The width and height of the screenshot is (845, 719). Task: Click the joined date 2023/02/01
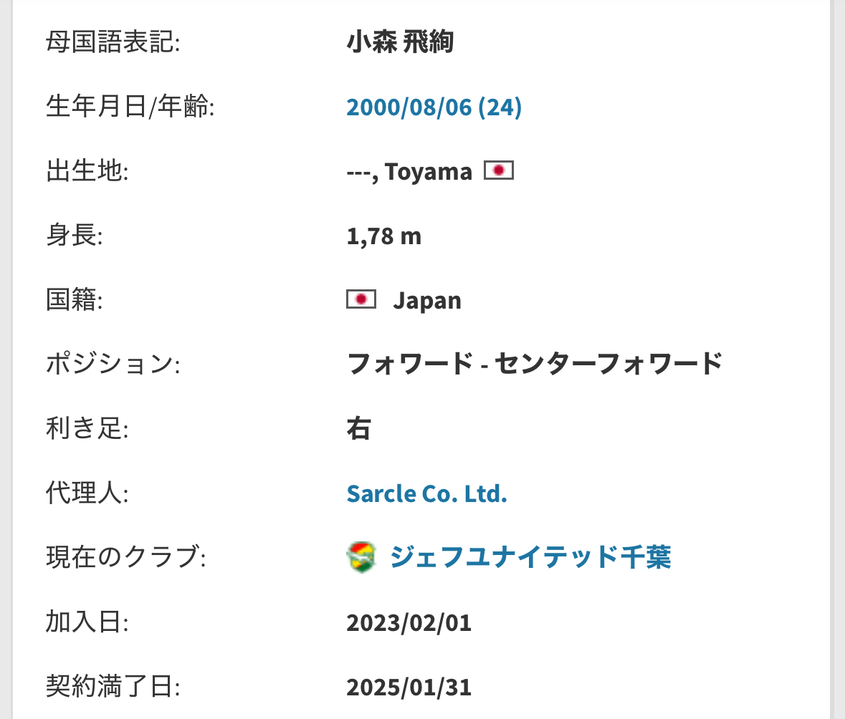click(x=409, y=622)
